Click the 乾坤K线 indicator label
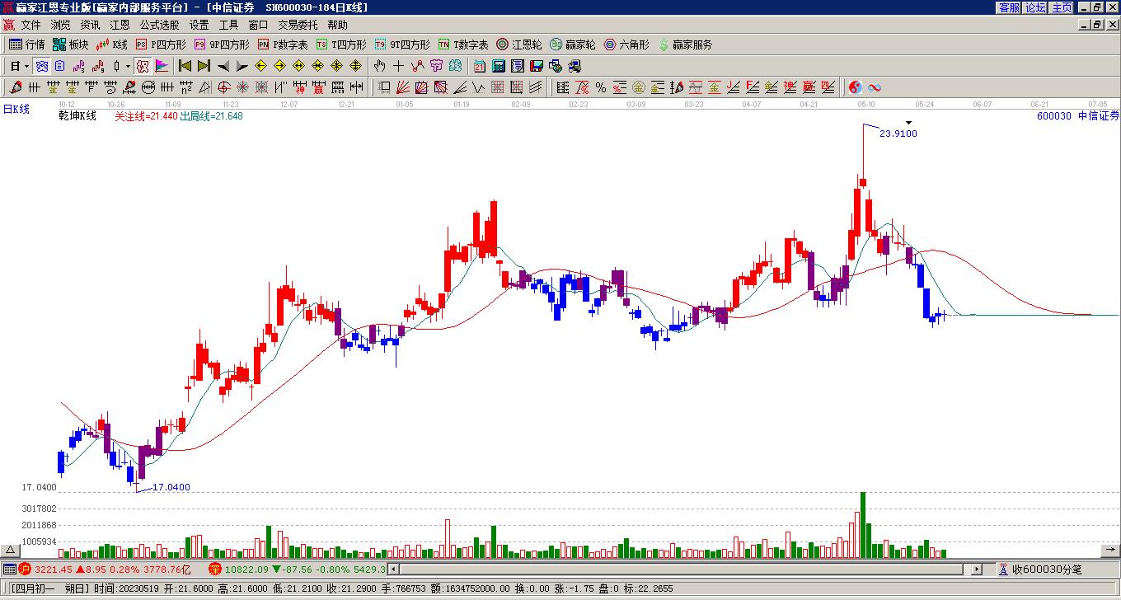The width and height of the screenshot is (1121, 600). (77, 116)
